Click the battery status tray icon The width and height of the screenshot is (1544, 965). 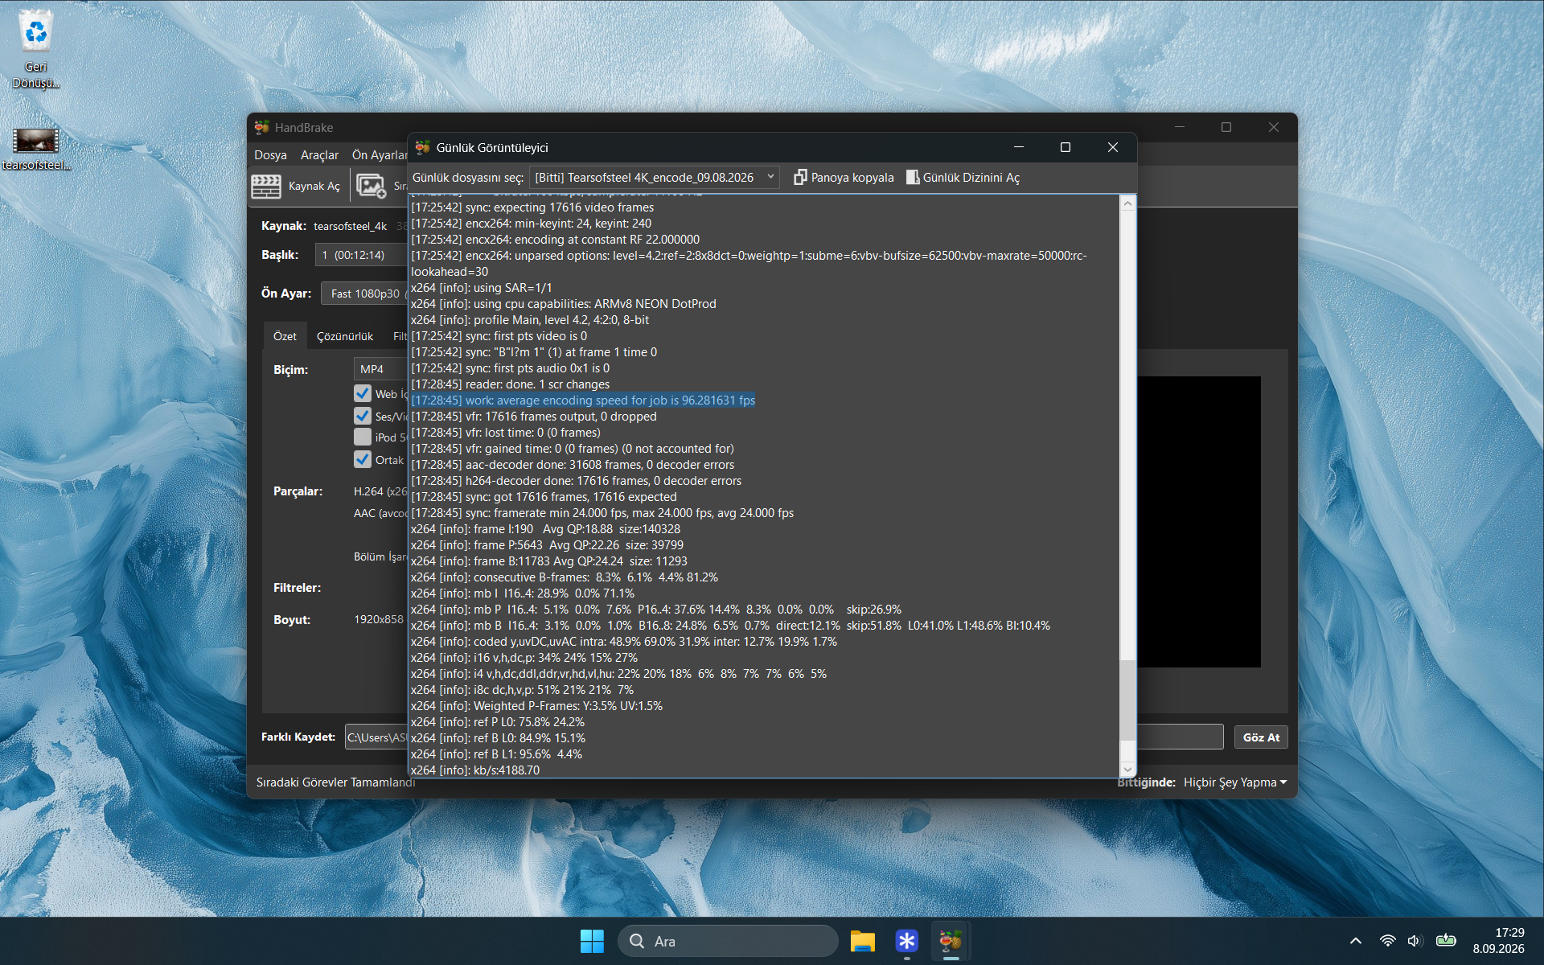1446,940
